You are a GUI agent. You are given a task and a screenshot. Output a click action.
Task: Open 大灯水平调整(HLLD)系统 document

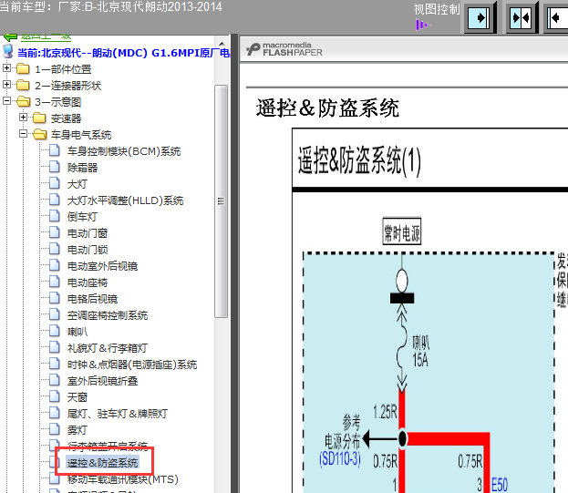point(125,200)
